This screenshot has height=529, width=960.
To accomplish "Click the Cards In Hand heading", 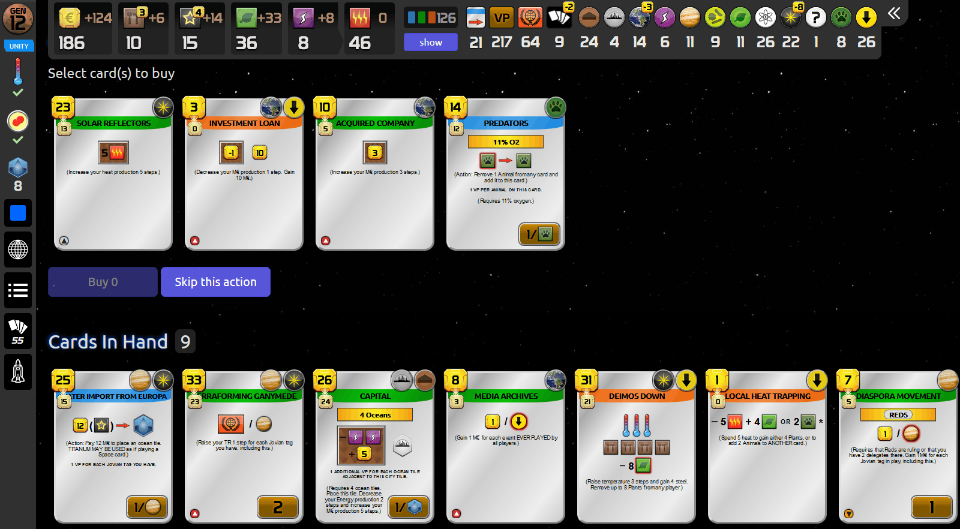I will (x=108, y=342).
